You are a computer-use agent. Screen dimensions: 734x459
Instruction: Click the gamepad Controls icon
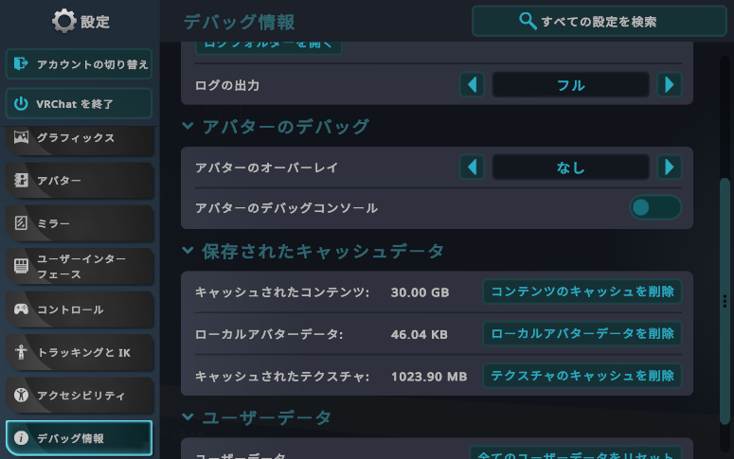click(21, 309)
